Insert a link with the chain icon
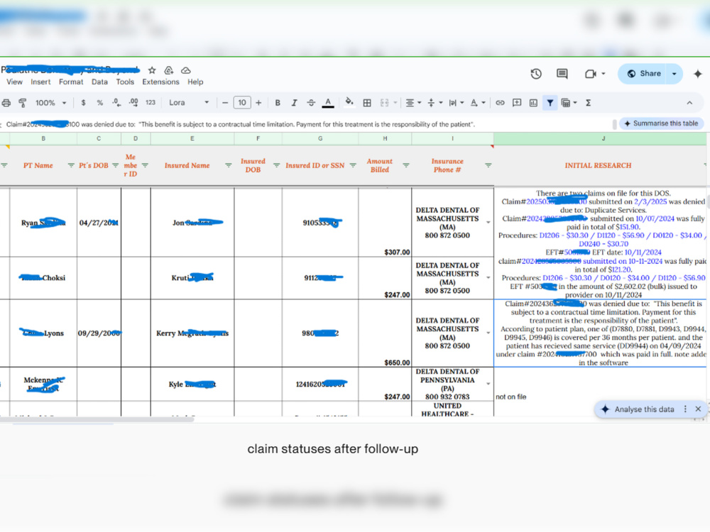 pyautogui.click(x=500, y=103)
